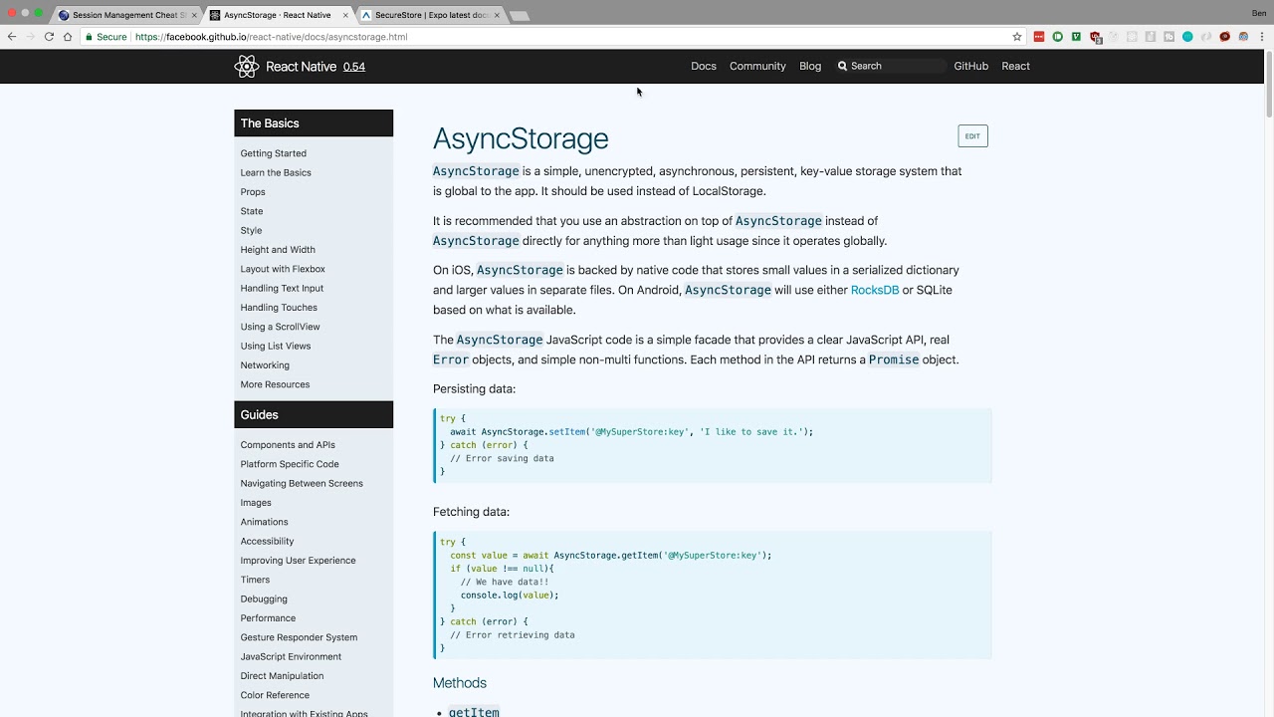Image resolution: width=1274 pixels, height=717 pixels.
Task: Click the EDIT button beside the title
Action: (972, 135)
